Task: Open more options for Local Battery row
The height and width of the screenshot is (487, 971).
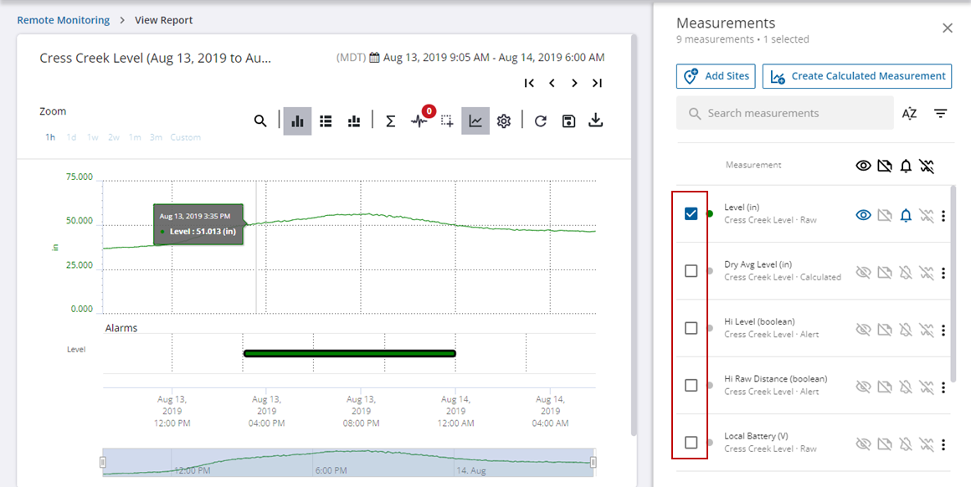Action: click(x=943, y=444)
